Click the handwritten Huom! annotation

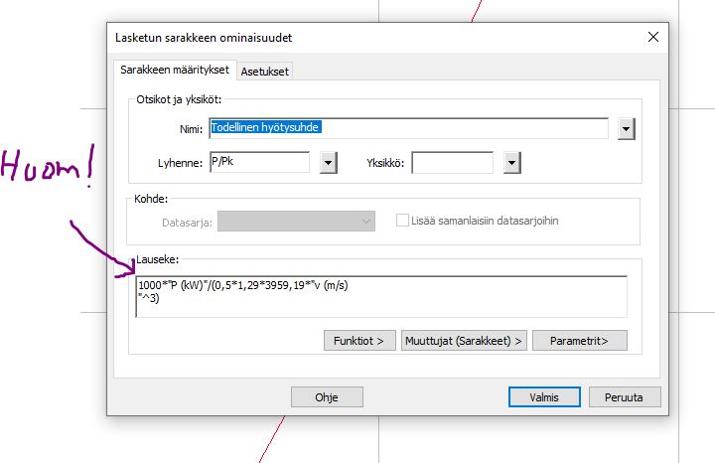pos(48,170)
